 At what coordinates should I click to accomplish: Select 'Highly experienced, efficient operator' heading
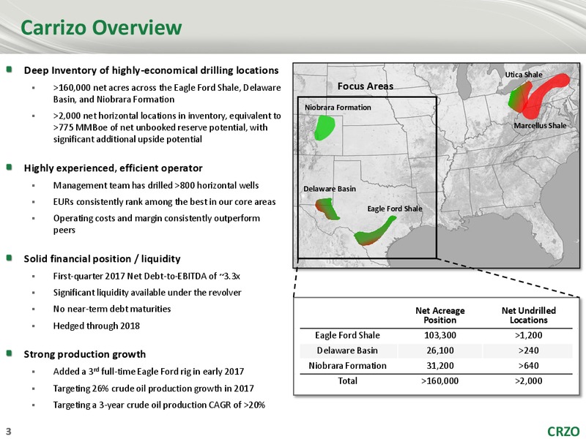tap(114, 168)
